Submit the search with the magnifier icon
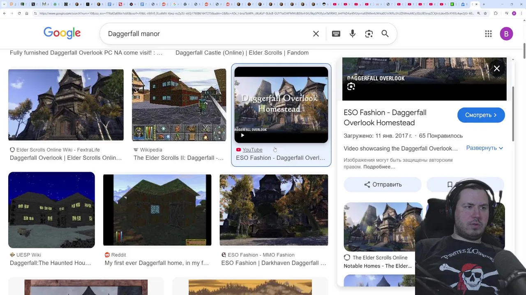Screen dimensions: 526x295 (x=385, y=34)
